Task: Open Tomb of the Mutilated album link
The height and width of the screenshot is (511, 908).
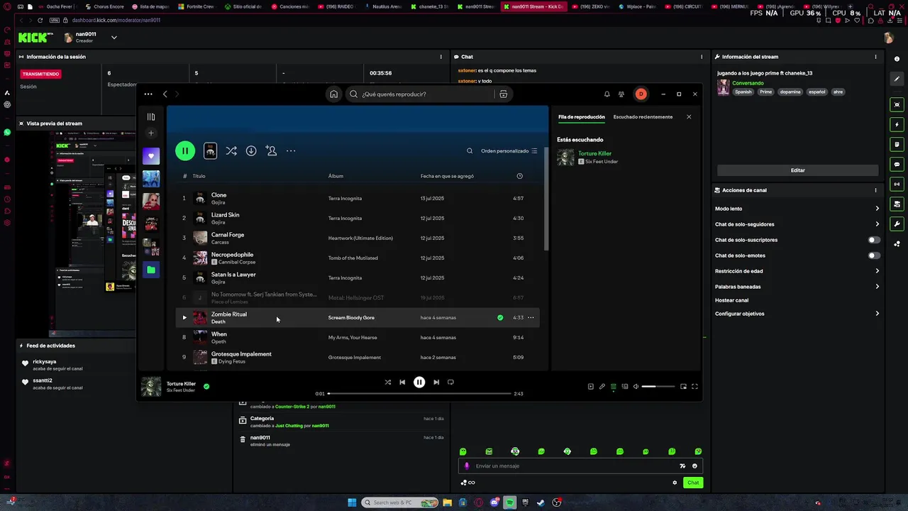Action: [x=353, y=258]
